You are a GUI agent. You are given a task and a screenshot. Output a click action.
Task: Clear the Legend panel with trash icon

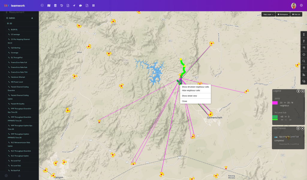(x=298, y=91)
